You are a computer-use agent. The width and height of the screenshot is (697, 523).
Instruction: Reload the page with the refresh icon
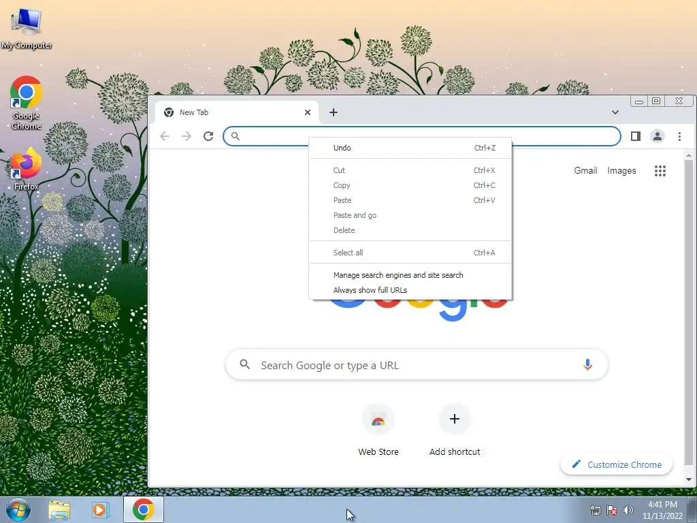[x=208, y=136]
